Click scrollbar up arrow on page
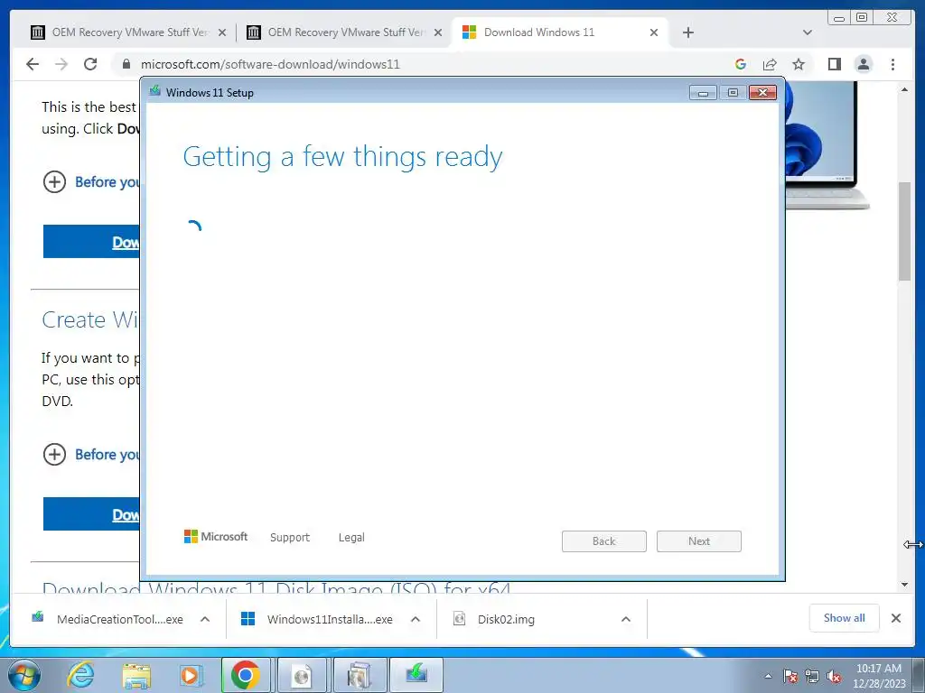Viewport: 925px width, 693px height. (x=904, y=89)
